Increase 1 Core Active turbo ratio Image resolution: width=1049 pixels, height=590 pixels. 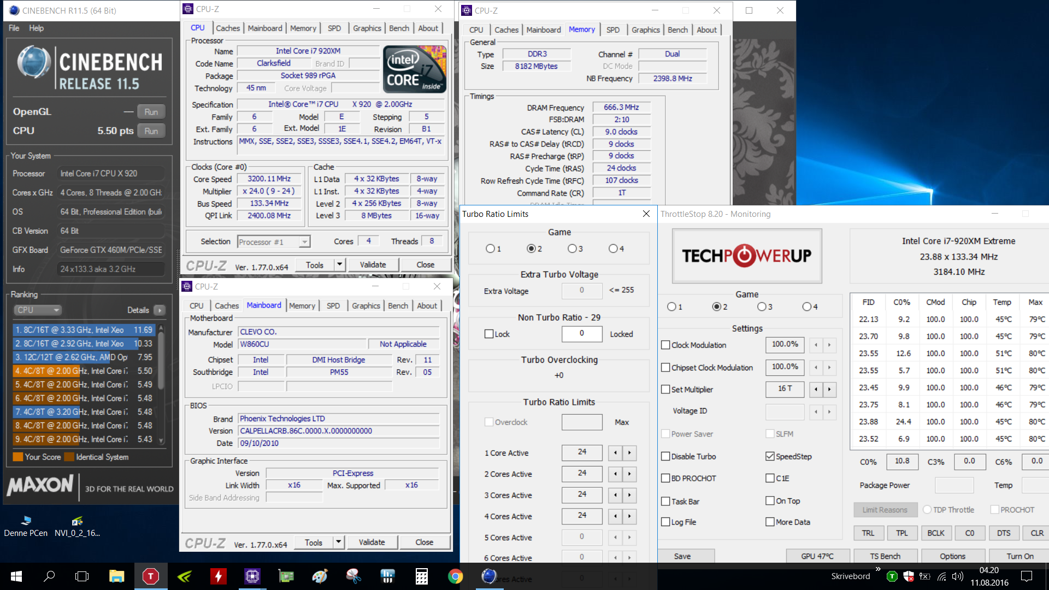[x=629, y=453]
